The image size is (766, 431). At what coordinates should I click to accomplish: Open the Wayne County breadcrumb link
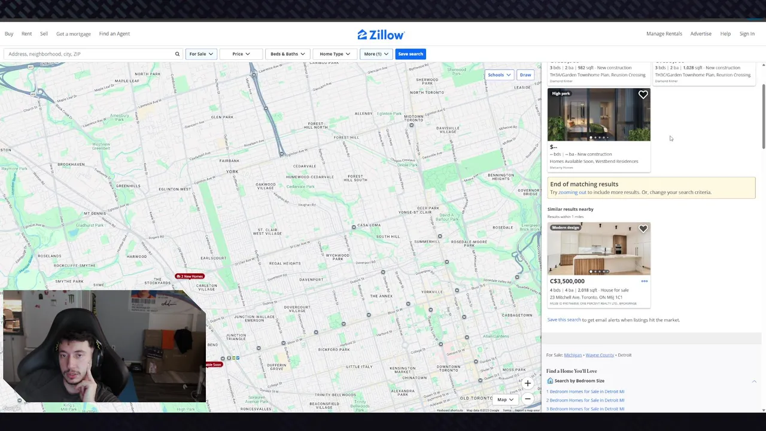600,355
